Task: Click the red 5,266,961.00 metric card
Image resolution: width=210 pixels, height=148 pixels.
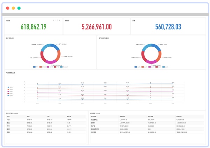Action: pos(97,26)
